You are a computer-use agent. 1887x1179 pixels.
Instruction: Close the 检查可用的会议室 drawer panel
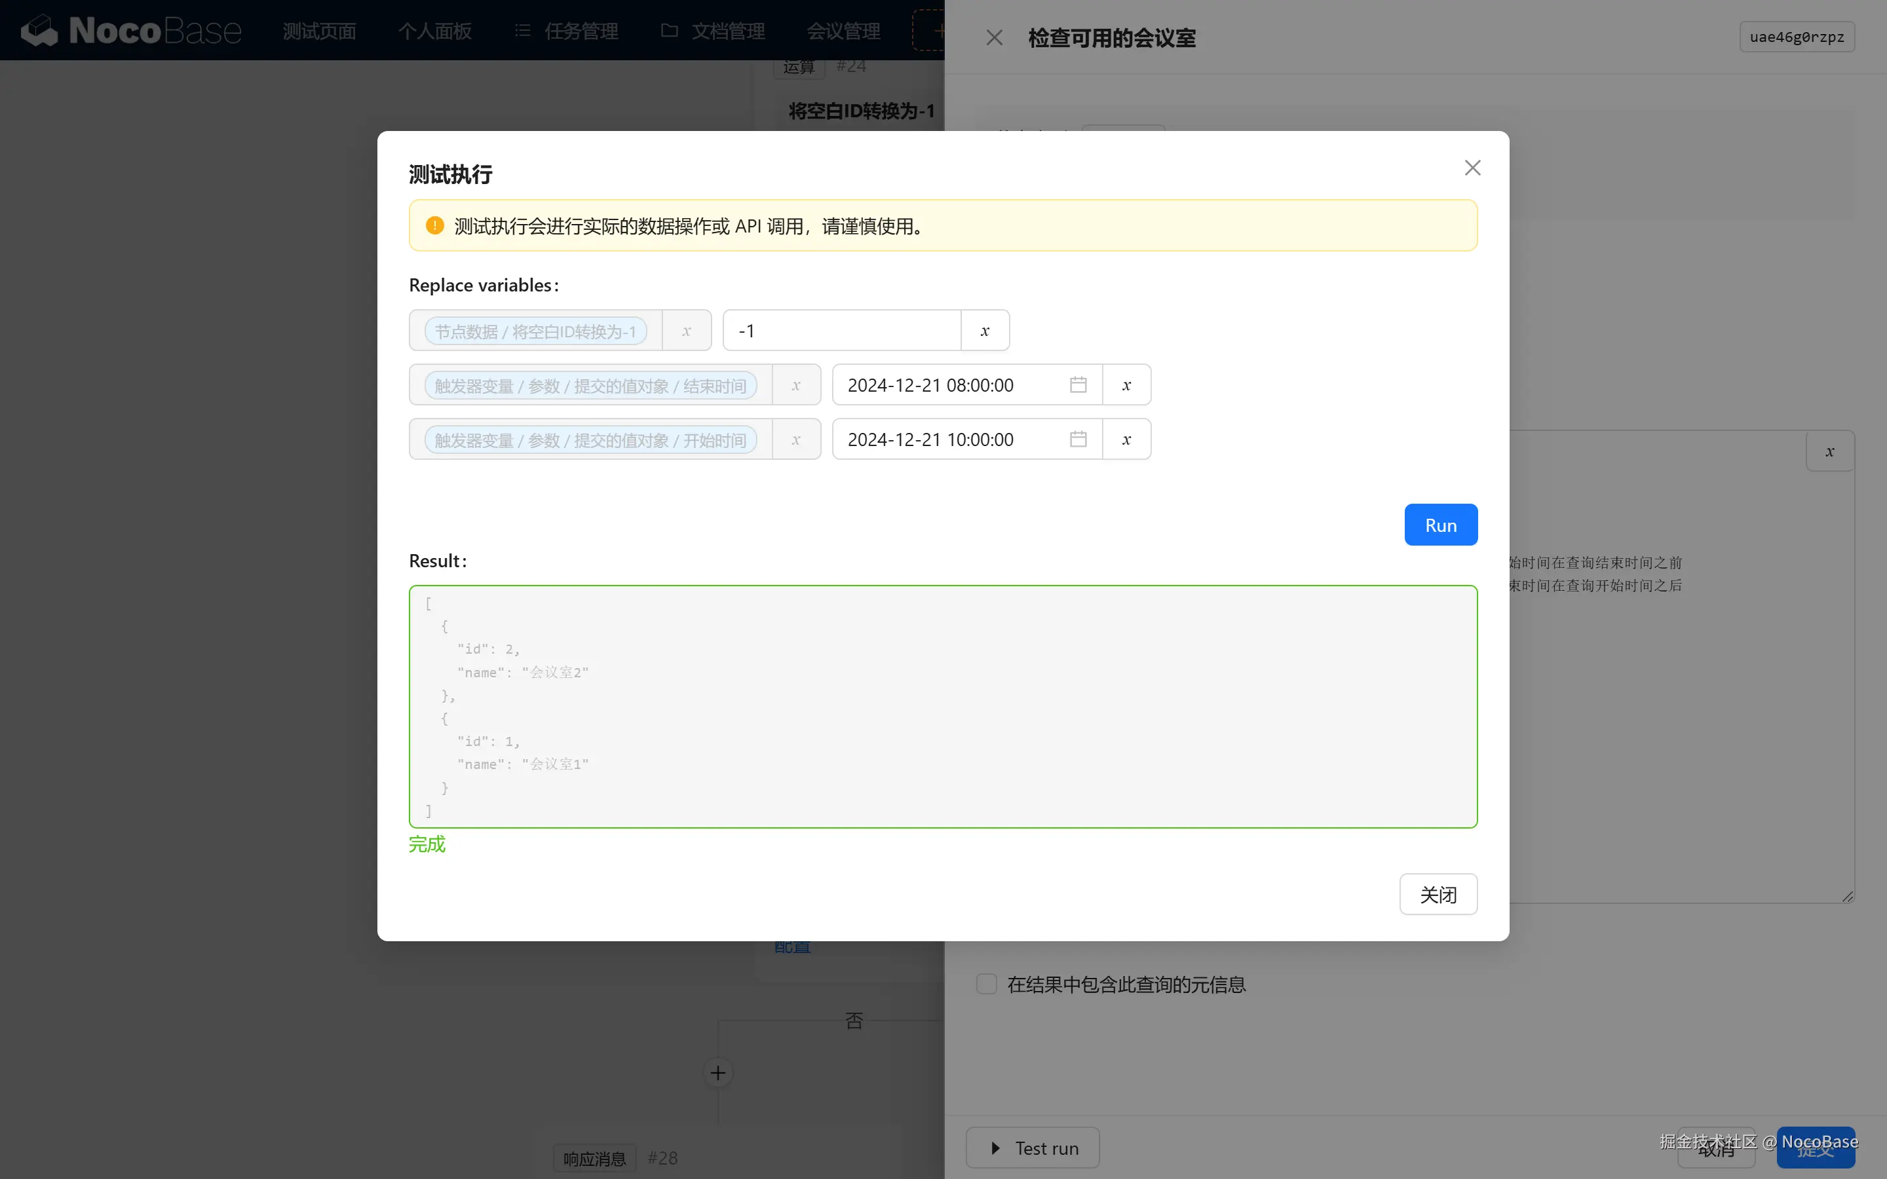pos(993,37)
